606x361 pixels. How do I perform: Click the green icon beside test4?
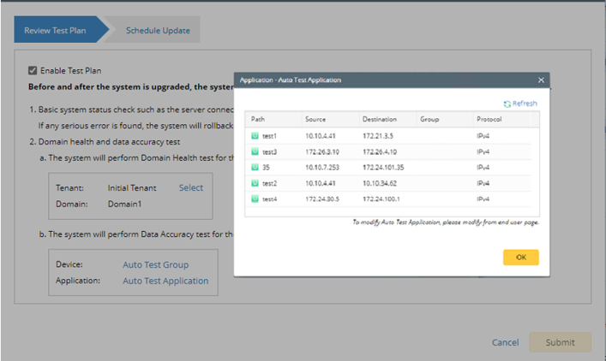255,199
